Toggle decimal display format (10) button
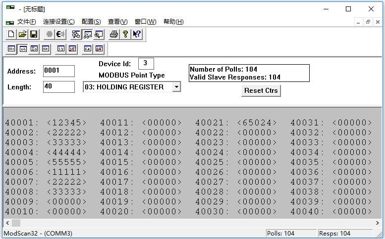385x239 pixels. 22,48
